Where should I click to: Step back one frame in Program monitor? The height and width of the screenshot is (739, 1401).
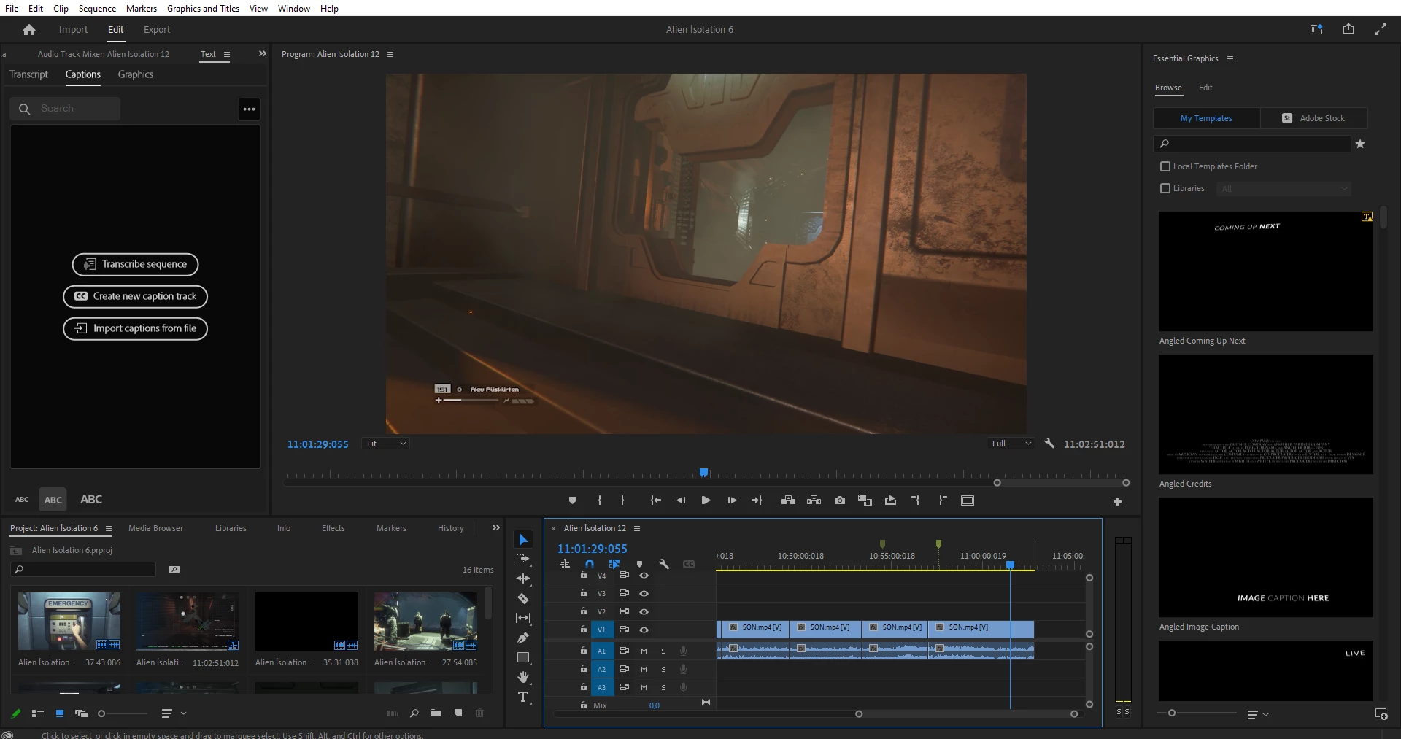click(x=681, y=500)
